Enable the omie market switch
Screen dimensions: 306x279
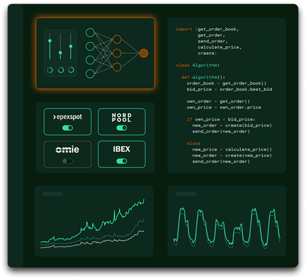coord(67,161)
